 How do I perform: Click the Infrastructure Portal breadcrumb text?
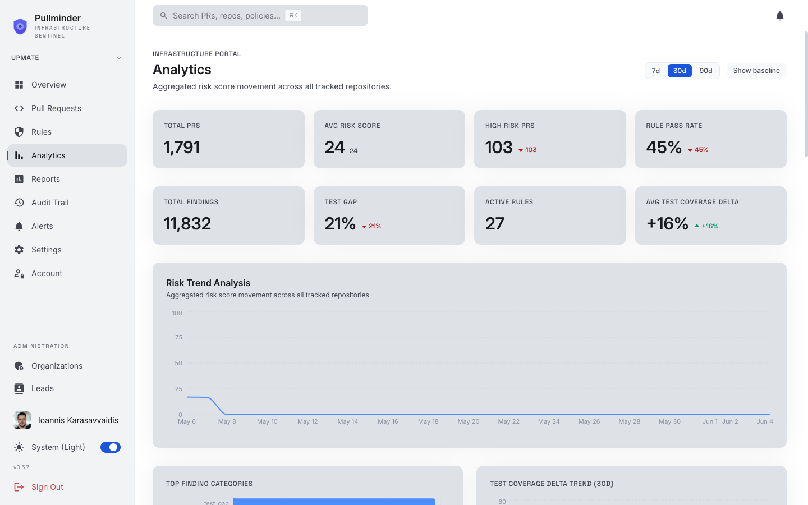(x=197, y=54)
